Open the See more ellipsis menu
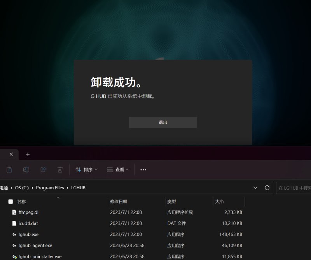This screenshot has width=311, height=260. (143, 170)
